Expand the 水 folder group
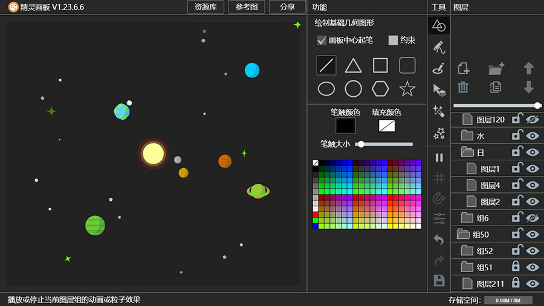The height and width of the screenshot is (306, 544). click(x=467, y=136)
